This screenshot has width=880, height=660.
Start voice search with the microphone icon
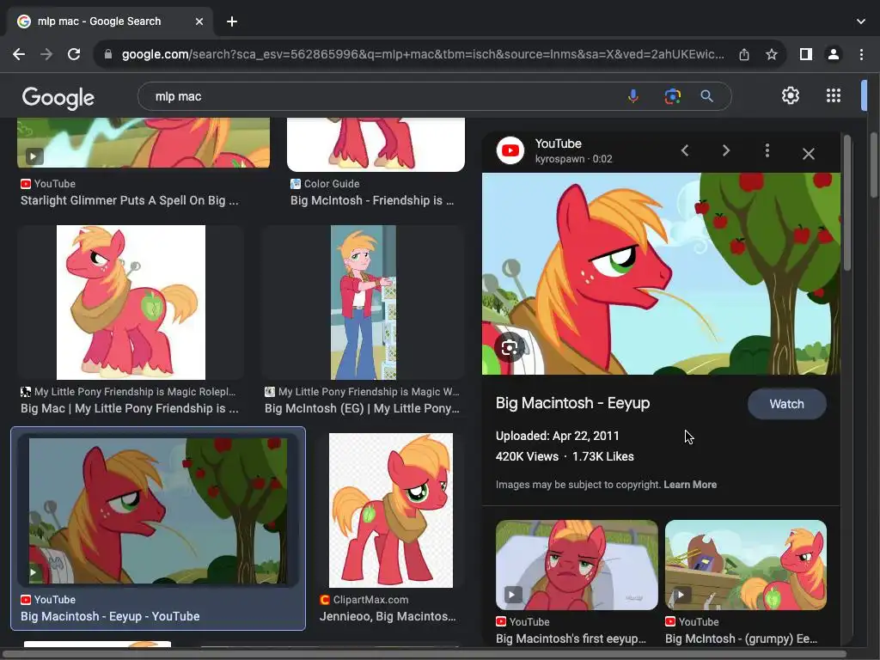pos(633,96)
